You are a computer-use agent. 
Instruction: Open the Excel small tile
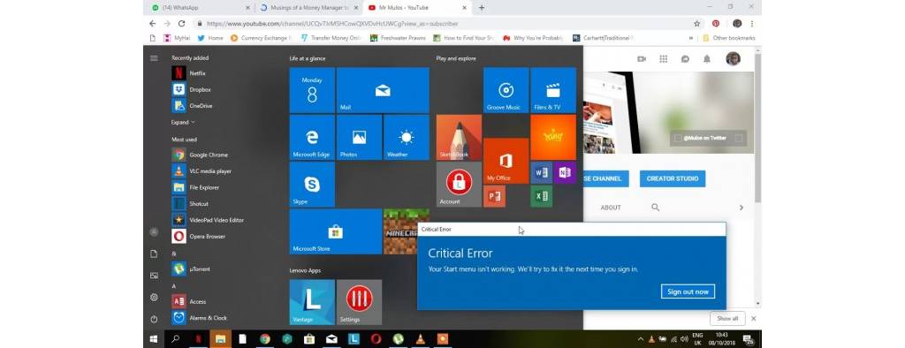coord(542,196)
